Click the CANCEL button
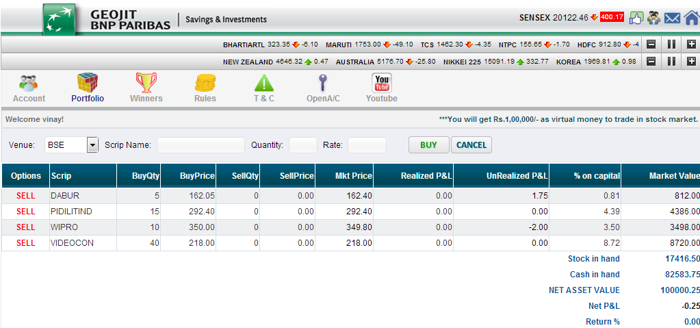Viewport: 700px width, 328px height. [471, 144]
